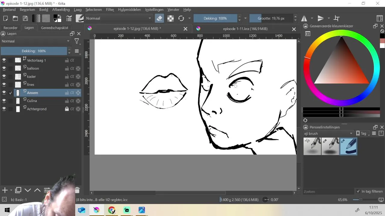Image resolution: width=385 pixels, height=216 pixels.
Task: Open layer blend mode Normaal dropdown
Action: (35, 41)
